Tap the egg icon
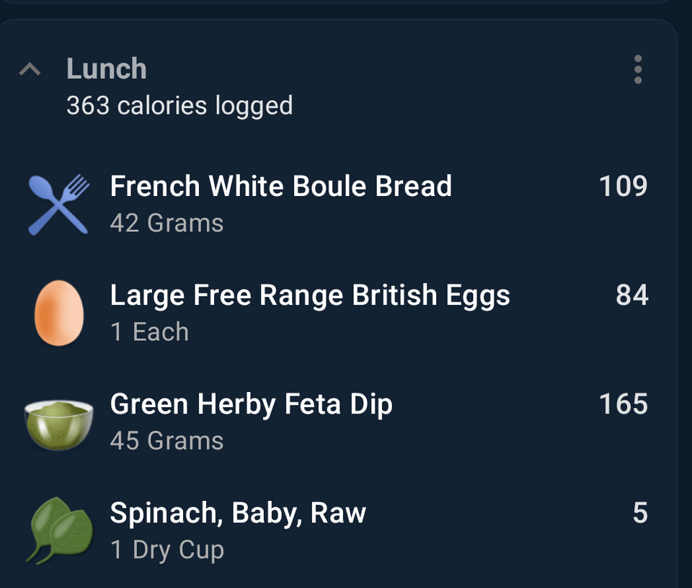This screenshot has width=692, height=588. pos(58,313)
